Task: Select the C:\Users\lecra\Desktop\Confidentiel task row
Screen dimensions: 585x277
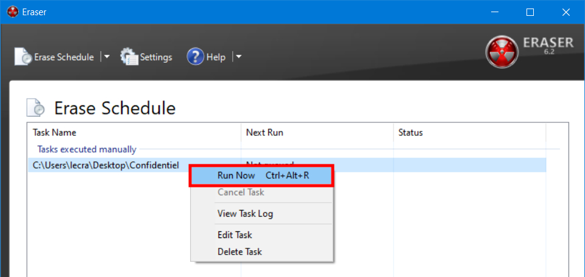Action: click(287, 165)
